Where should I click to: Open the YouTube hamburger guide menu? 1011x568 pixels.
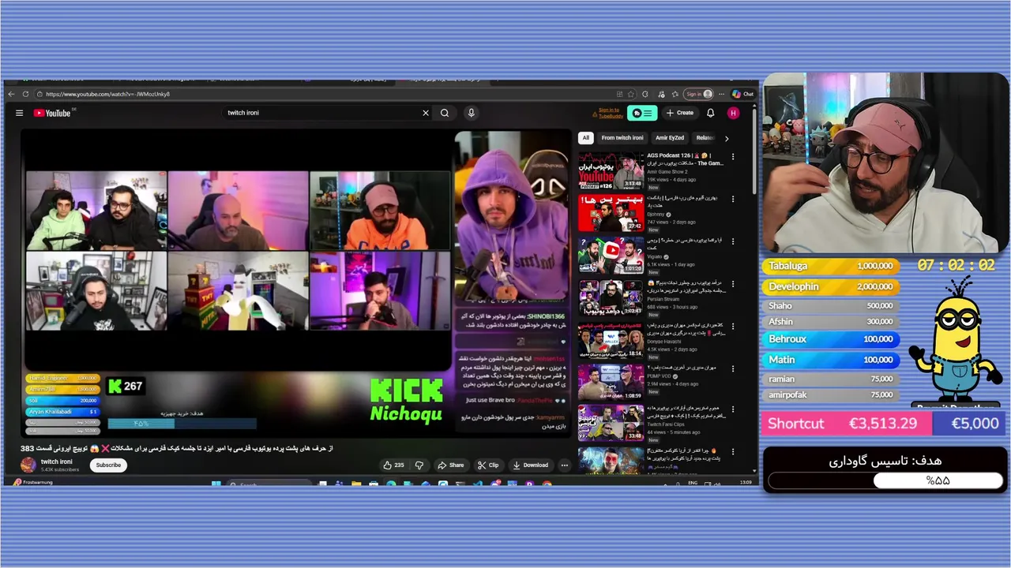coord(19,113)
